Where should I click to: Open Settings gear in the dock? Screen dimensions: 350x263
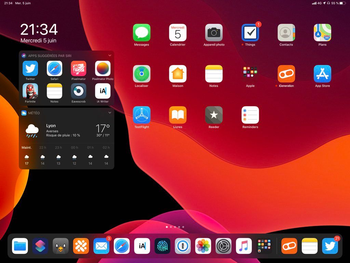click(x=224, y=246)
